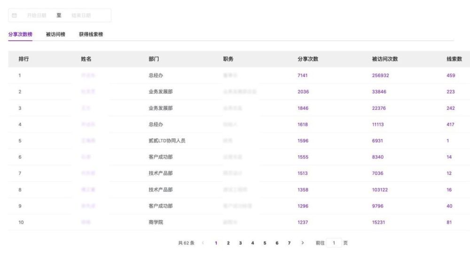Jump to page 7 in pagination
This screenshot has height=256, width=470.
click(x=289, y=243)
